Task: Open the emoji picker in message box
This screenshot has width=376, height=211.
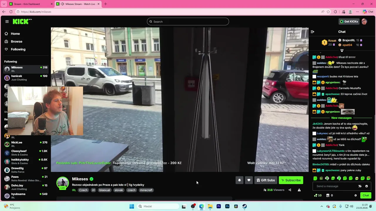Action: point(366,186)
